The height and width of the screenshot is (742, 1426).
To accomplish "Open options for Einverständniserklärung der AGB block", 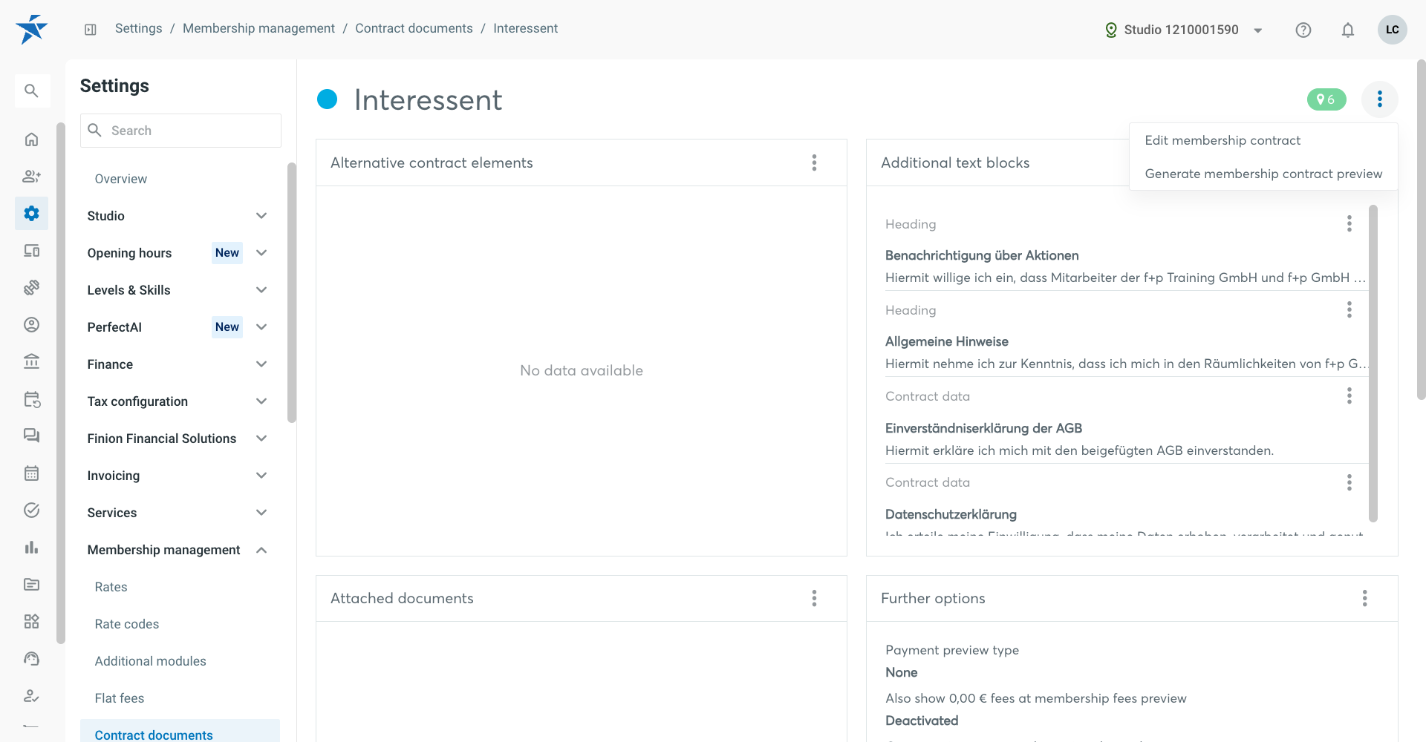I will (x=1350, y=396).
